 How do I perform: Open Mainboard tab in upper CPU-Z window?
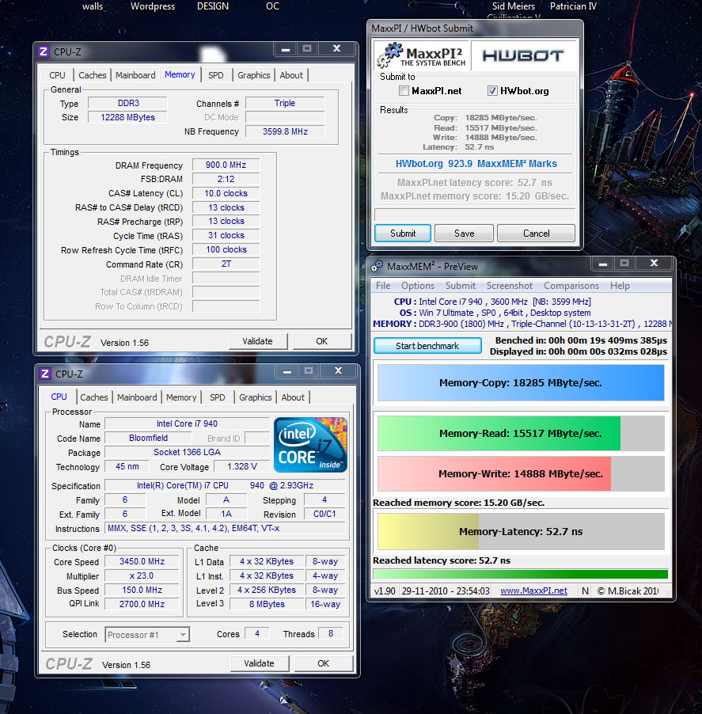point(135,75)
